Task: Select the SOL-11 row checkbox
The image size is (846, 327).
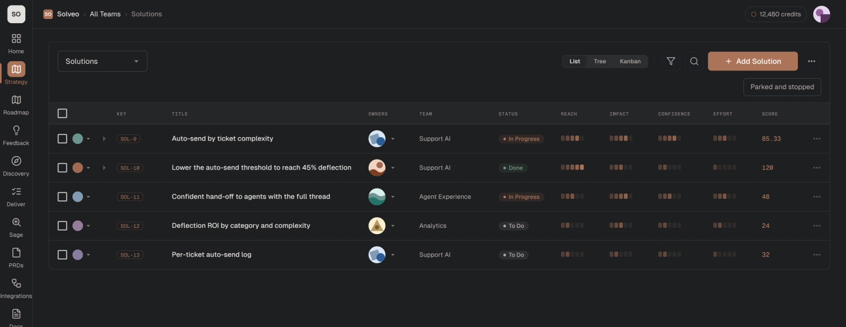Action: (62, 197)
